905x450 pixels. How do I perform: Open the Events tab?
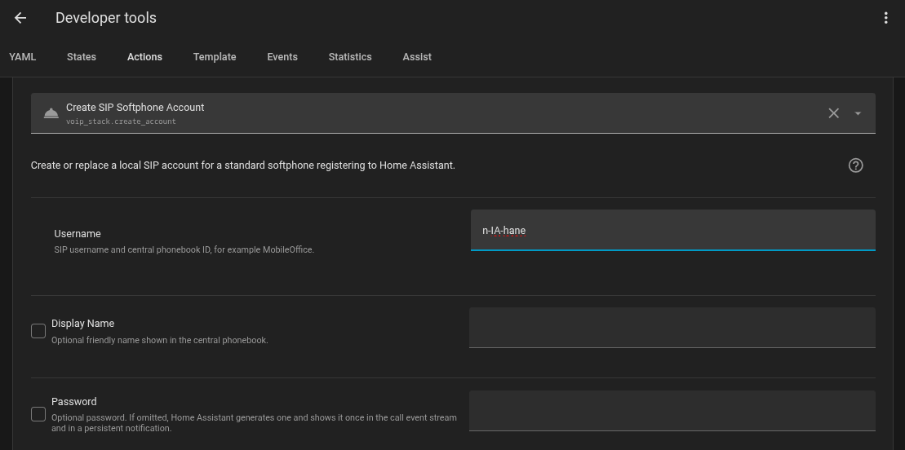(x=282, y=56)
